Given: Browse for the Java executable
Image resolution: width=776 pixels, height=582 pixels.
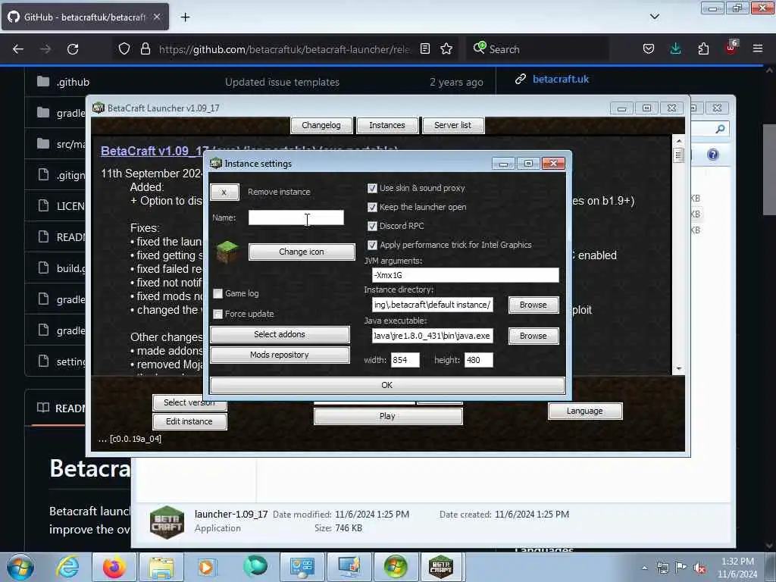Looking at the screenshot, I should [533, 336].
